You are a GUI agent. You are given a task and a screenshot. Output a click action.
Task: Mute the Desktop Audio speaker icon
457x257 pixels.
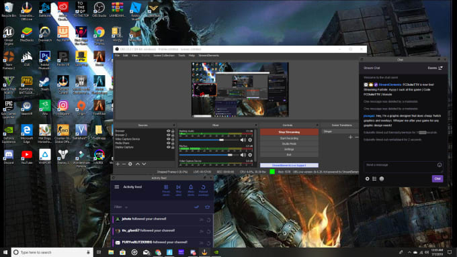click(243, 140)
